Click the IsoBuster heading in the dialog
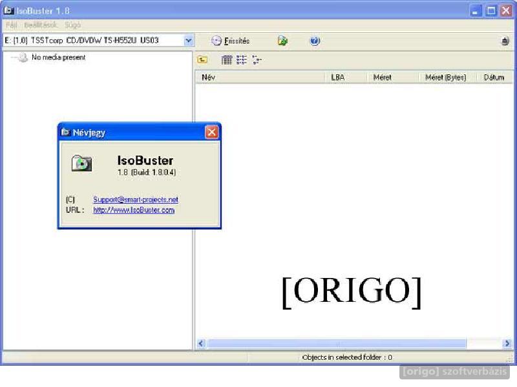 (145, 160)
